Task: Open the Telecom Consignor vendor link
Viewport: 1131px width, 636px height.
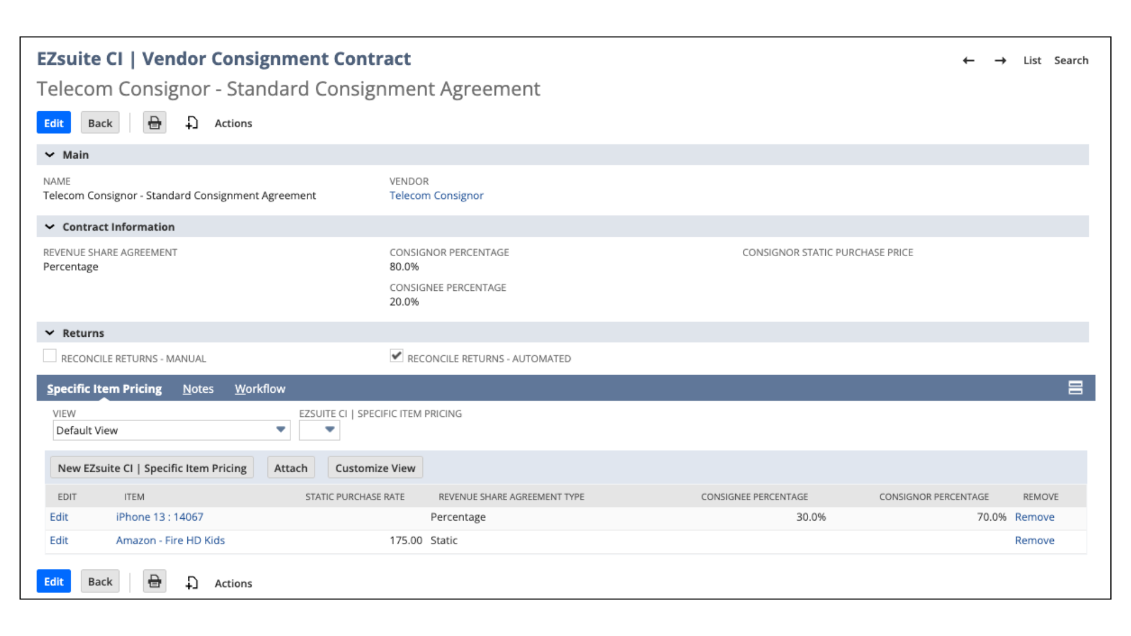Action: click(x=436, y=196)
